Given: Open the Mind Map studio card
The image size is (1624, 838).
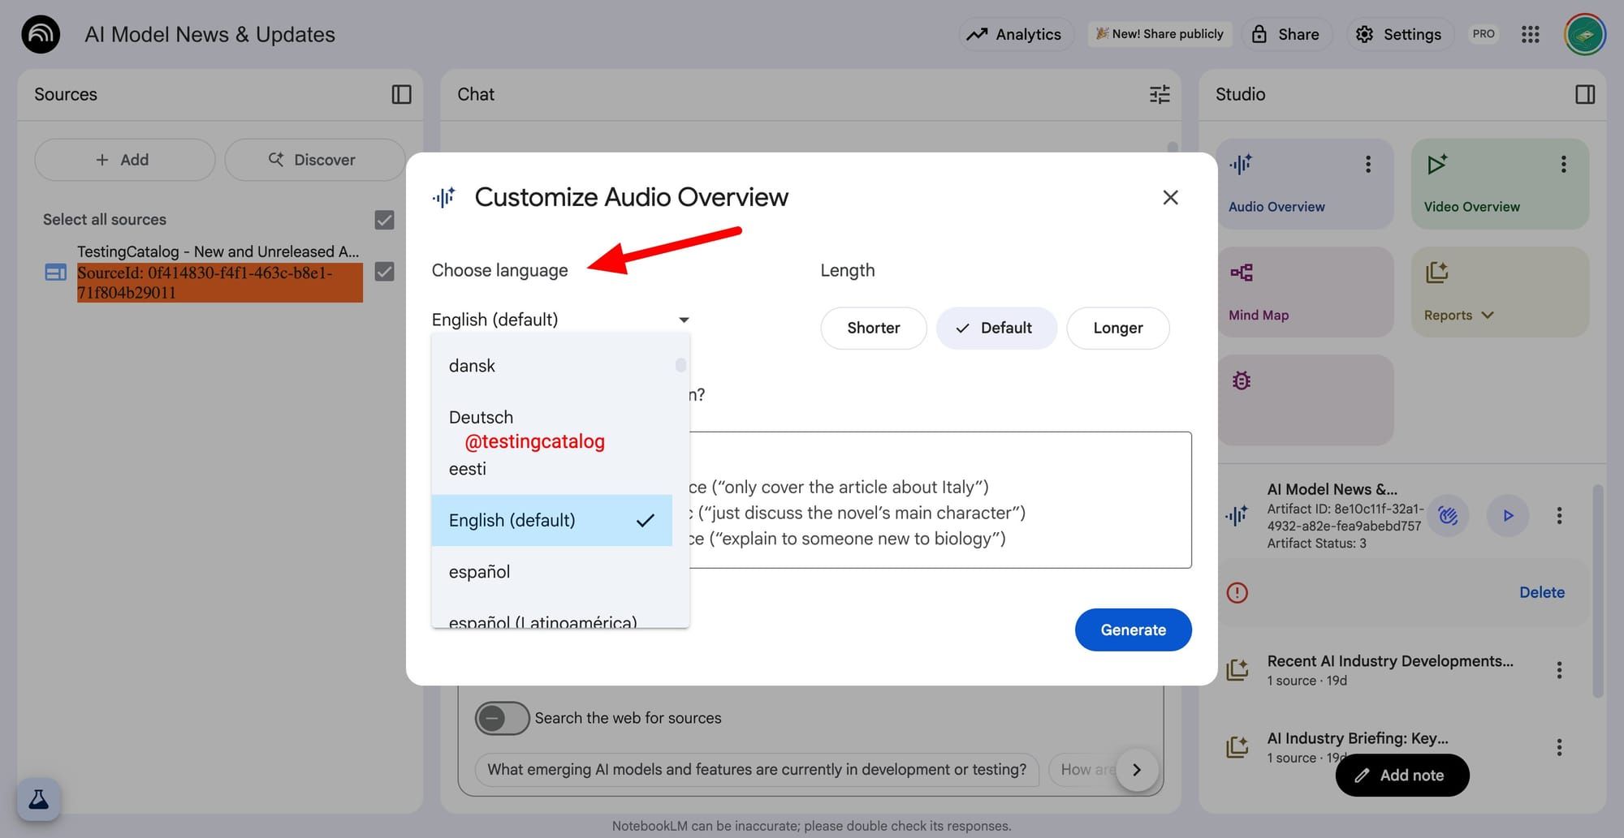Looking at the screenshot, I should [x=1304, y=292].
